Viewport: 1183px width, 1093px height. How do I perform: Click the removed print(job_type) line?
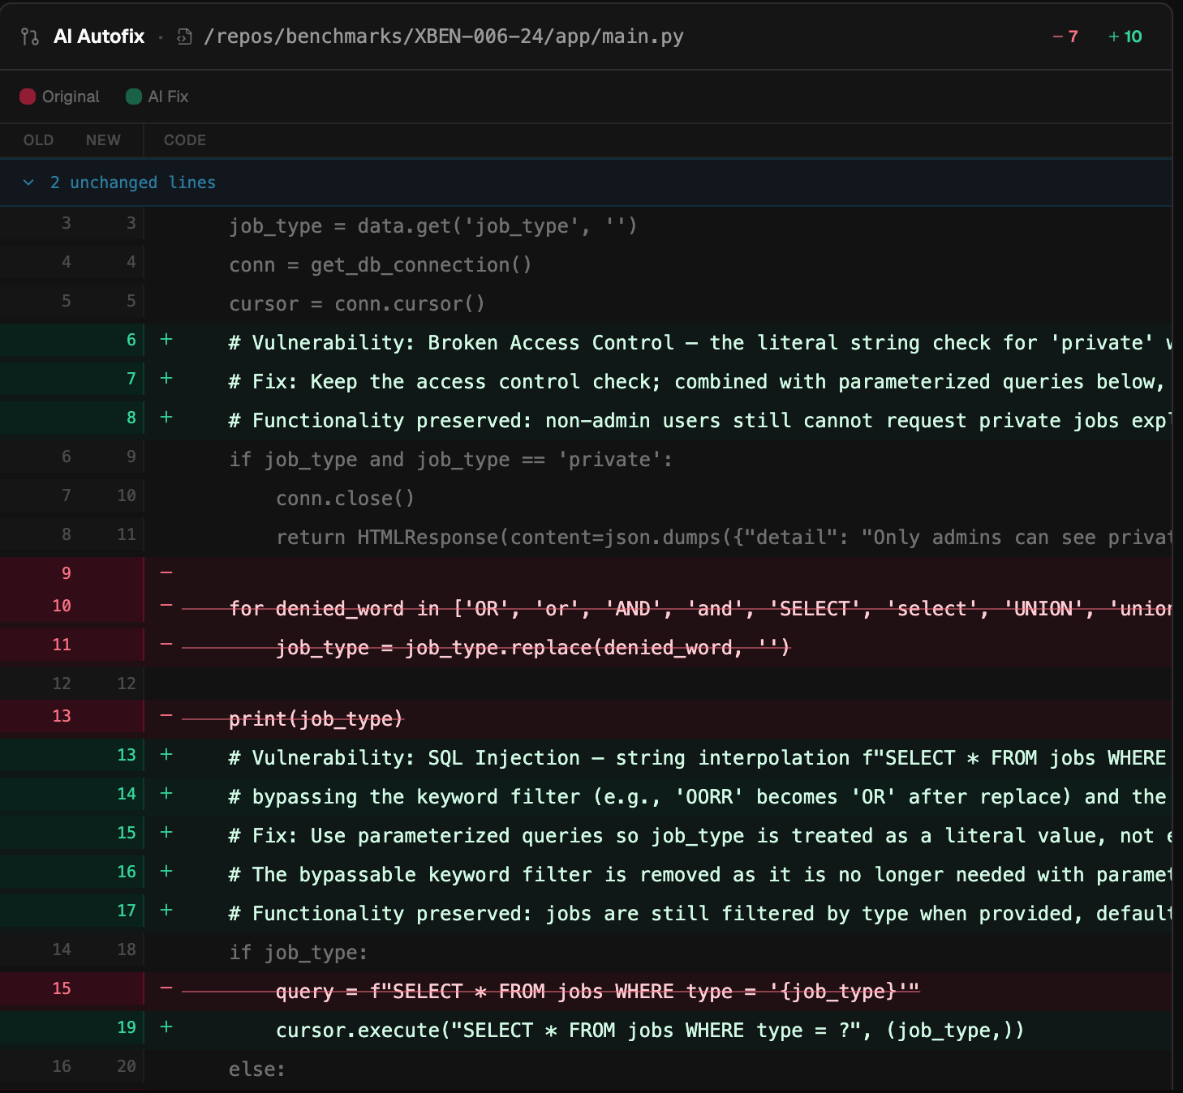click(316, 719)
